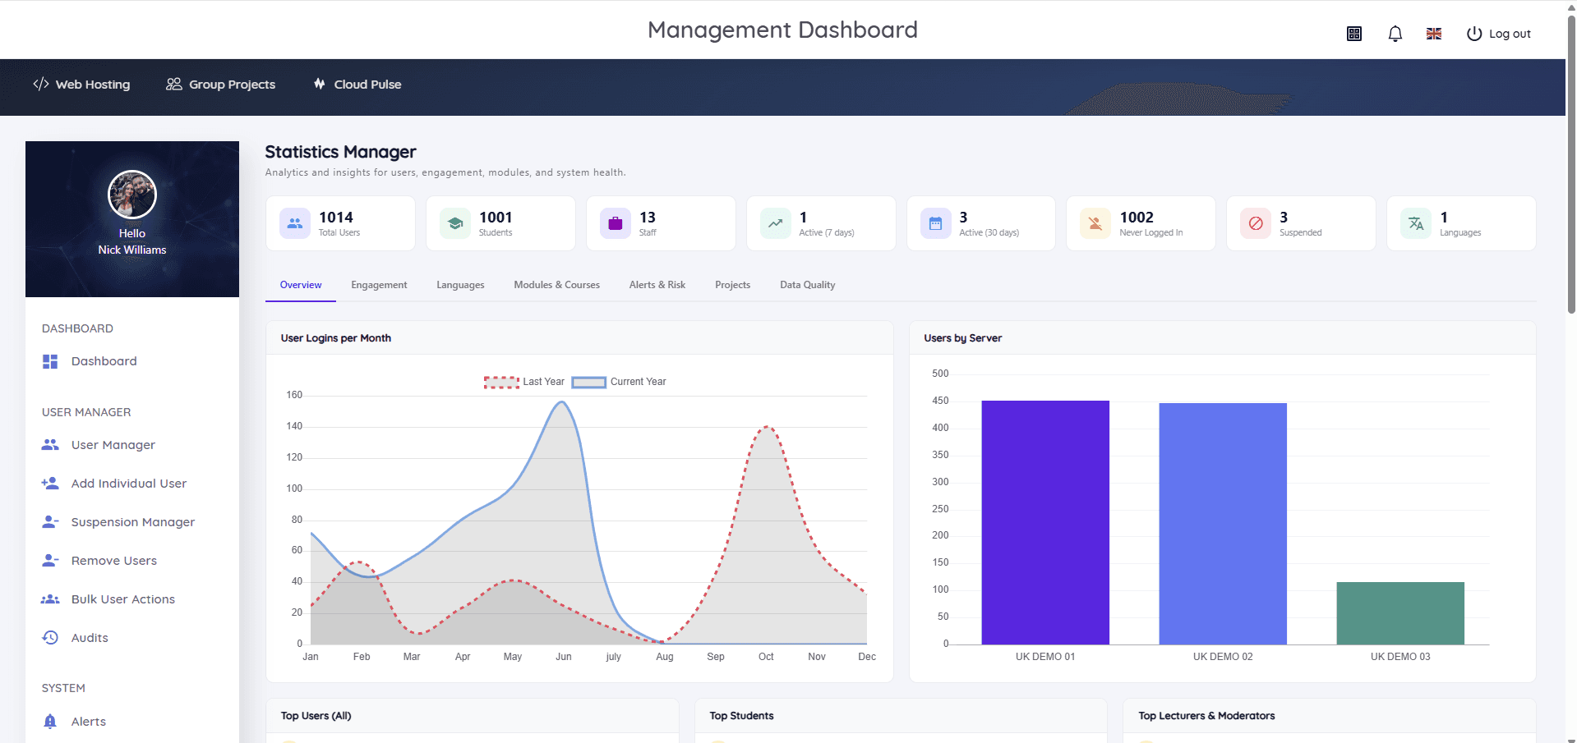
Task: Click the Statistics Manager title
Action: (340, 152)
